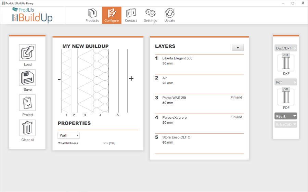Click layer 4 wavy insulation in diagram
The width and height of the screenshot is (308, 192).
point(101,81)
